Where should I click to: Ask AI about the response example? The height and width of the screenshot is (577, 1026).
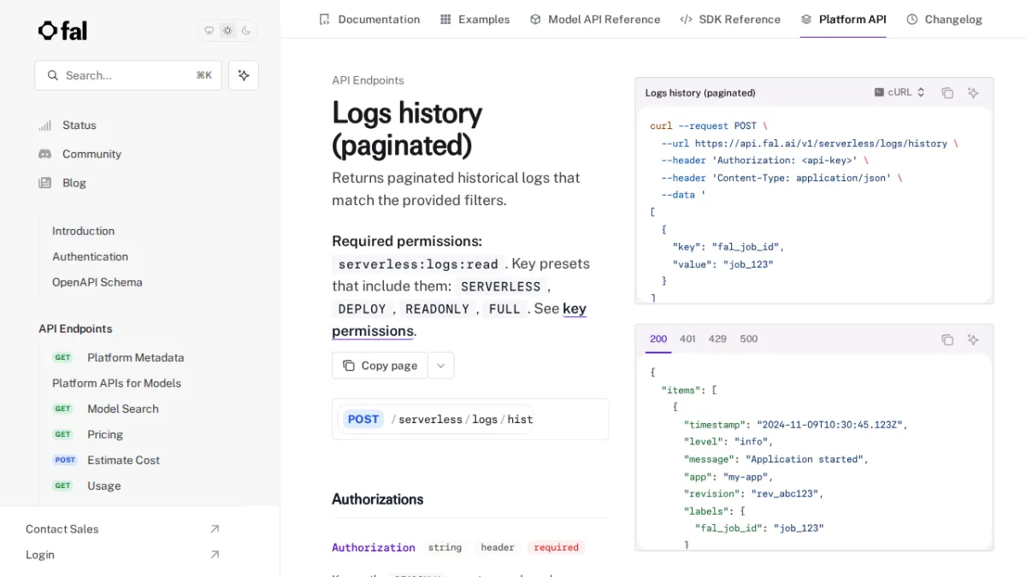point(973,339)
